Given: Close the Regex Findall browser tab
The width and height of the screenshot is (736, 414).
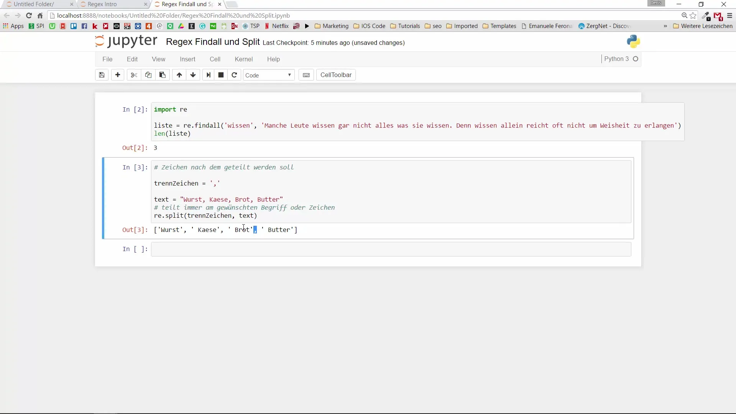Looking at the screenshot, I should coord(219,4).
